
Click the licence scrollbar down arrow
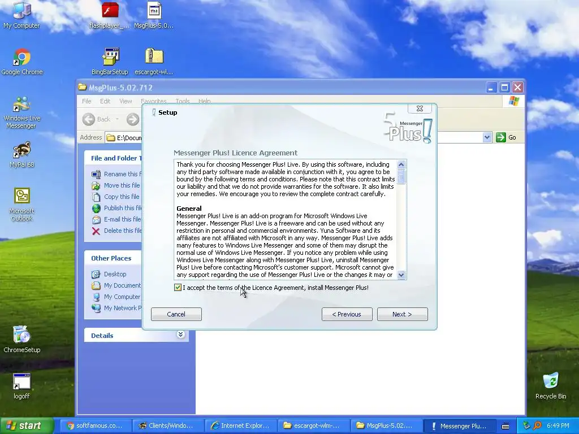pyautogui.click(x=401, y=275)
